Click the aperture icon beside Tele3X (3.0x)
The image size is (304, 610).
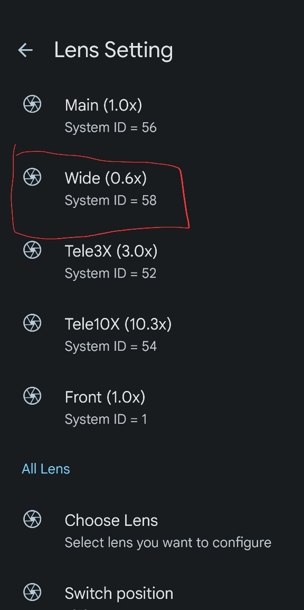pyautogui.click(x=32, y=250)
